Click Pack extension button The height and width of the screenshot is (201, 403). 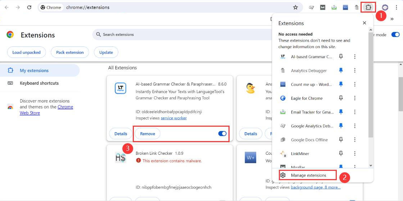click(70, 52)
